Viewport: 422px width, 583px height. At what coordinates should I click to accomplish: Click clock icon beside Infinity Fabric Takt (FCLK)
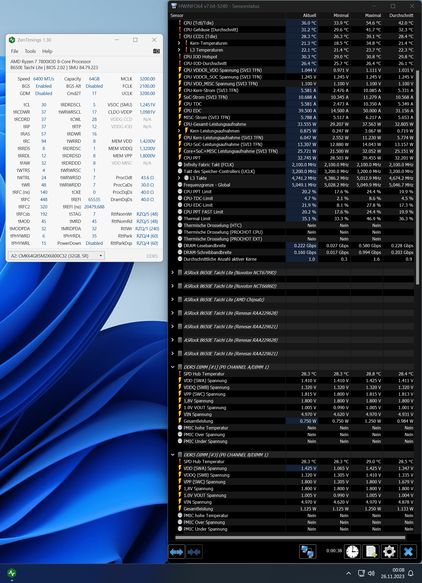click(180, 164)
